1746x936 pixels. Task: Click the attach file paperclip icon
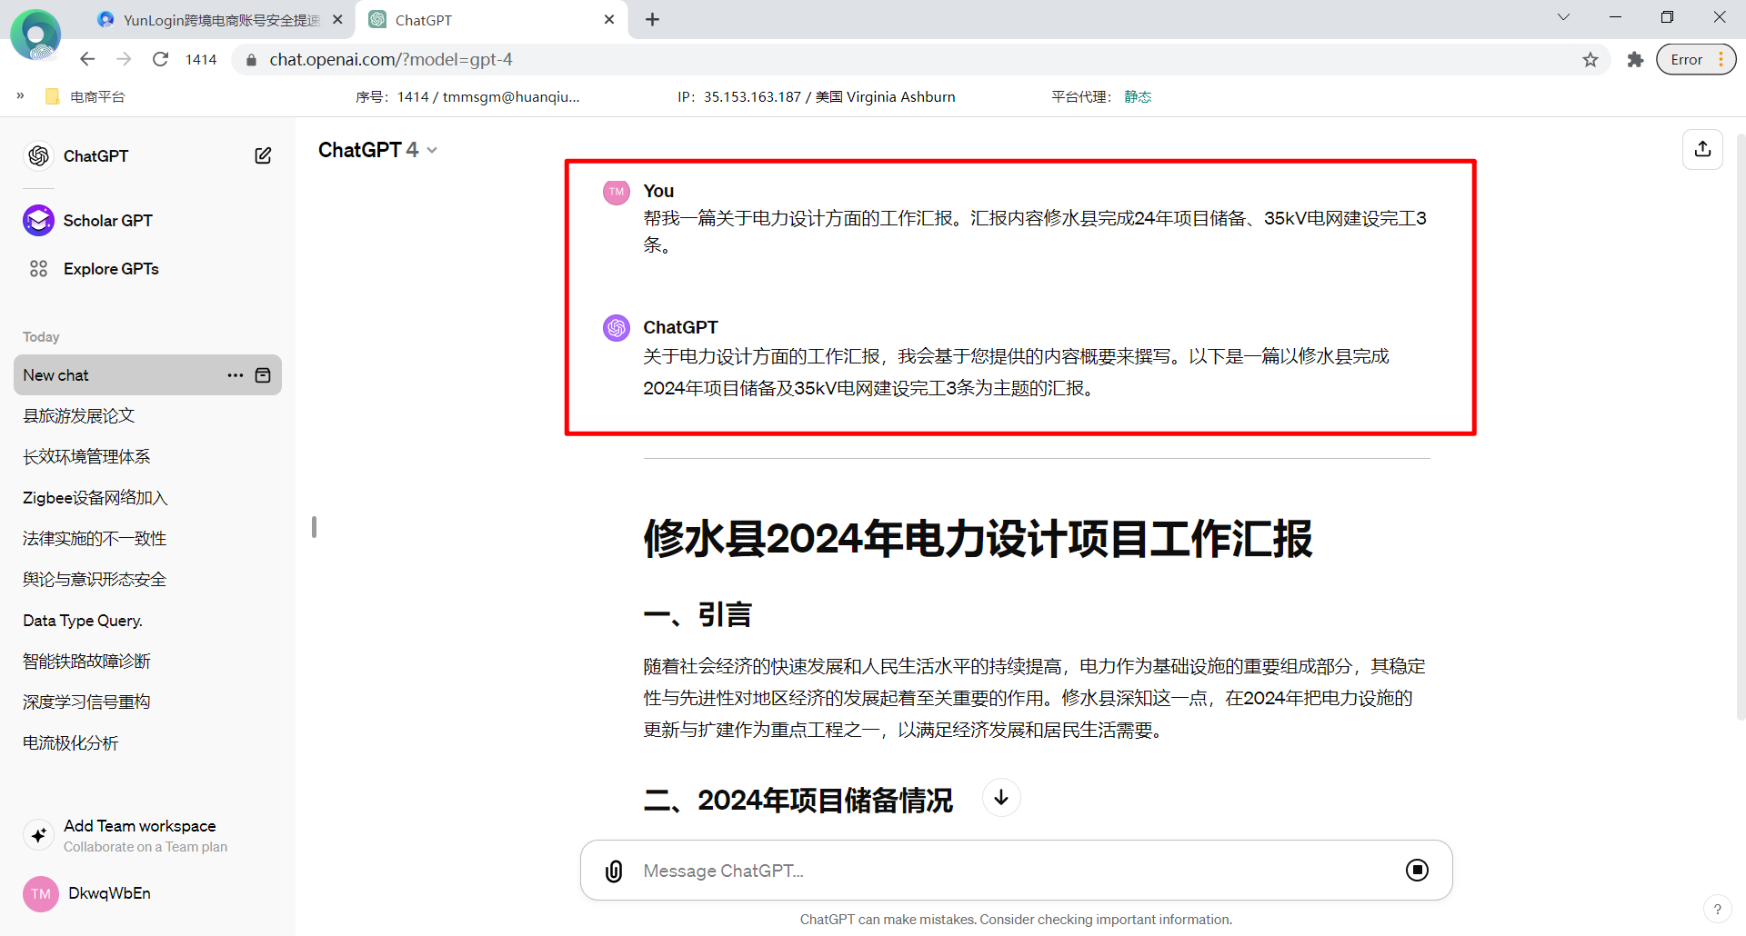pyautogui.click(x=614, y=871)
